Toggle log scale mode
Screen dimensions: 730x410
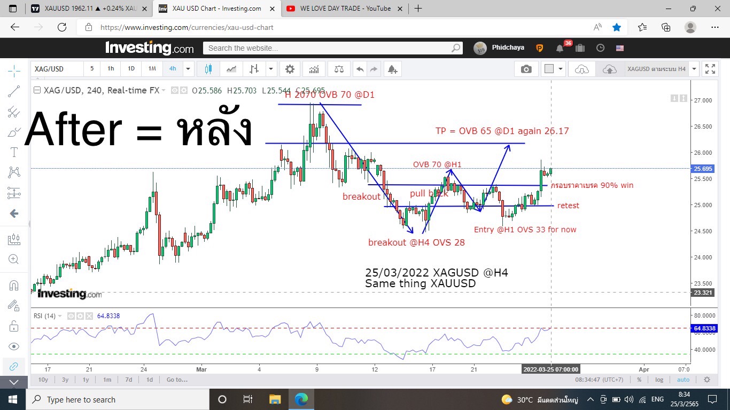click(659, 380)
